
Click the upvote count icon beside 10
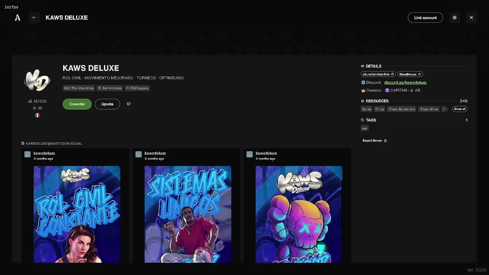[x=34, y=108]
